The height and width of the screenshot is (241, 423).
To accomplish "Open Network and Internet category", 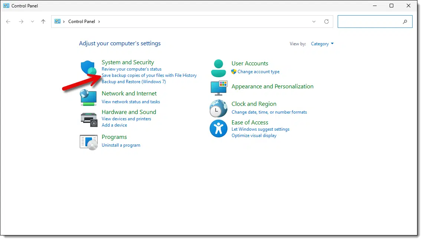I will [129, 93].
